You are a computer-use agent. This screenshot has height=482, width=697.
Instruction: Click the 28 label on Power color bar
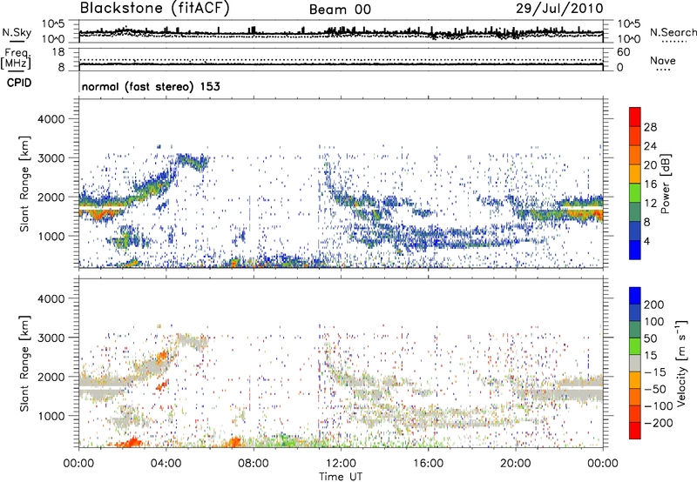pyautogui.click(x=650, y=127)
